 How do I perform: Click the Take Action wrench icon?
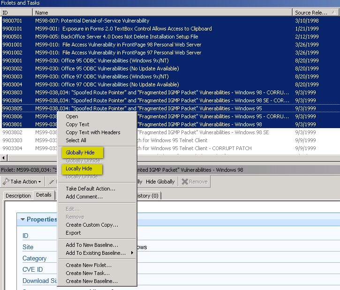click(6, 182)
